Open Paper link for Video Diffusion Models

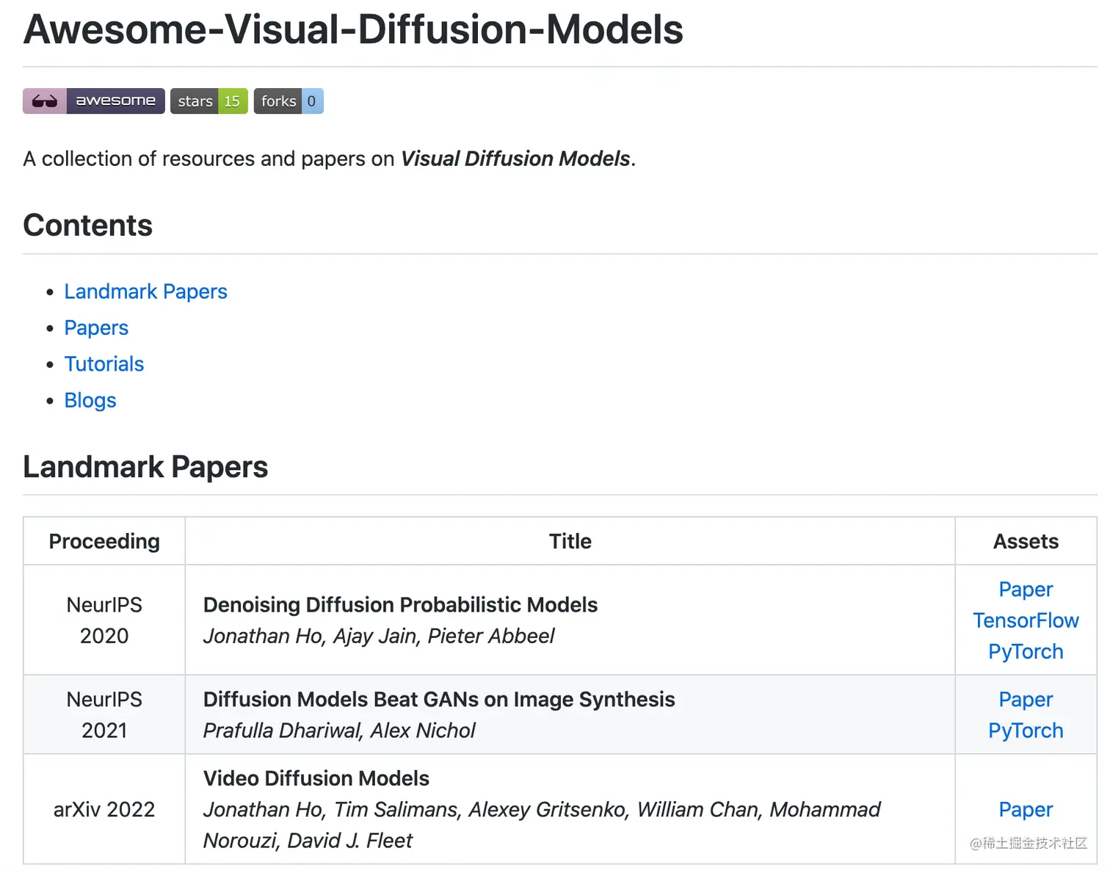tap(1026, 810)
